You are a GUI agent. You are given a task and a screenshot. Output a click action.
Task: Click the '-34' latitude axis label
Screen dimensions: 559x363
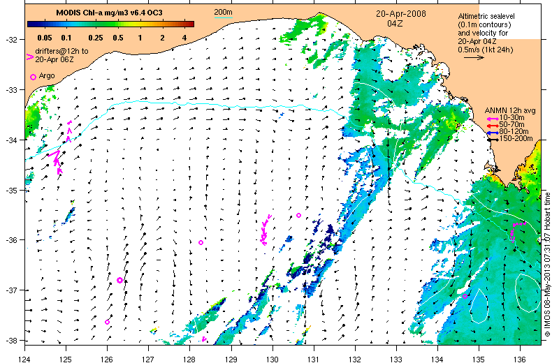click(10, 140)
